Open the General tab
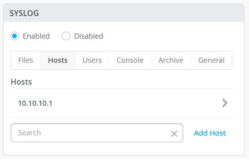249x159 pixels. [x=211, y=60]
